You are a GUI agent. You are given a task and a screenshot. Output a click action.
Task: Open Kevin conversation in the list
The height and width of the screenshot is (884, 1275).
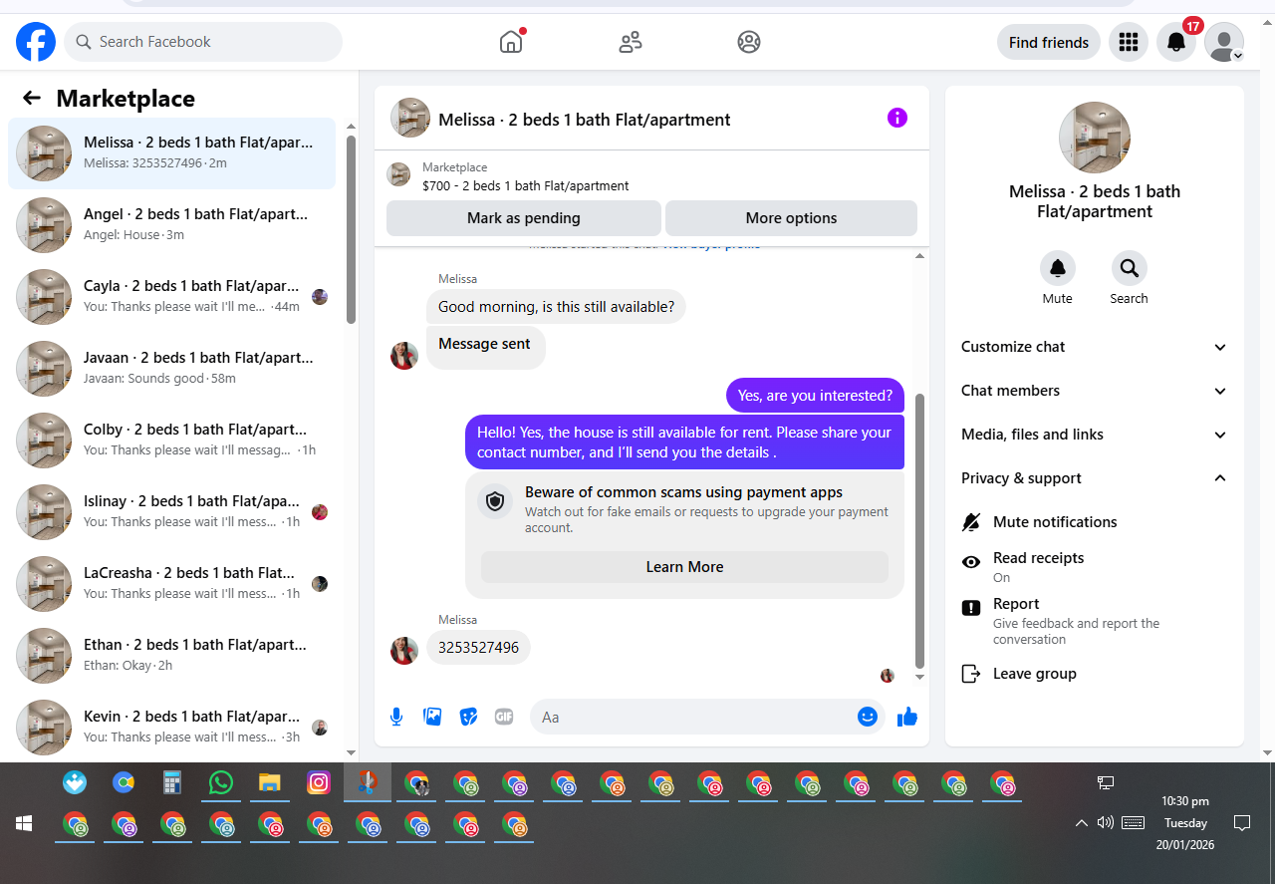(171, 728)
